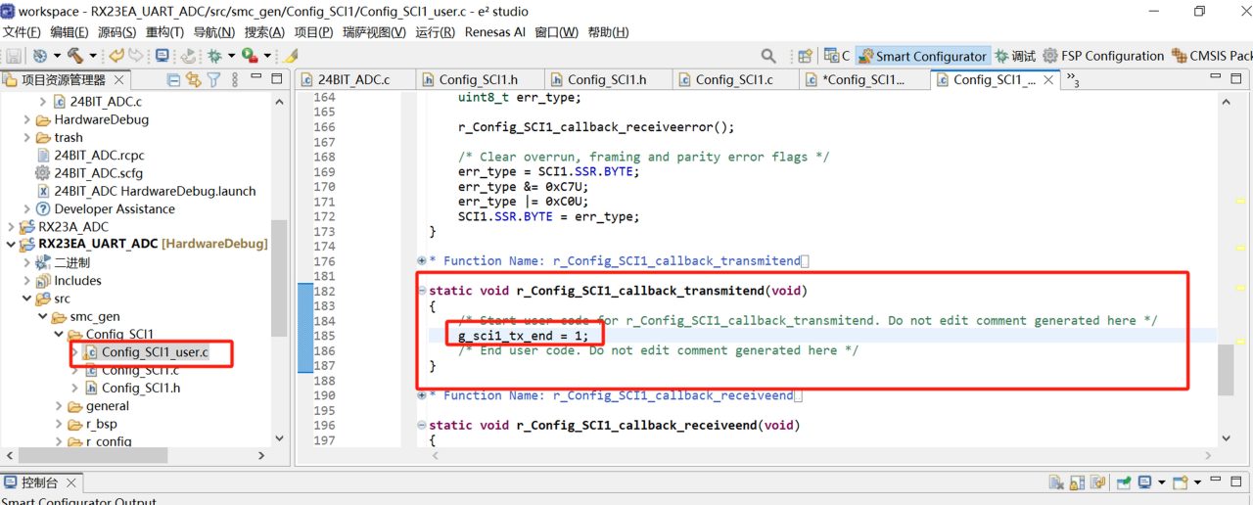Toggle Link with Editor in project explorer
The width and height of the screenshot is (1253, 505).
[194, 80]
